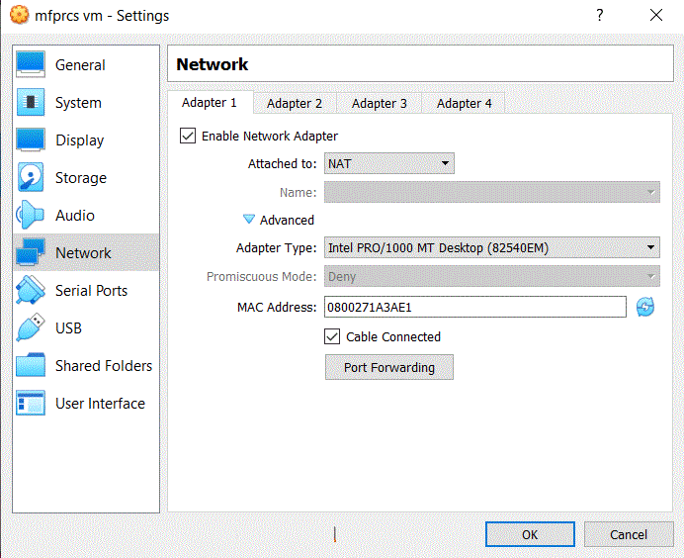
Task: Switch to the Adapter 2 tab
Action: click(x=295, y=104)
